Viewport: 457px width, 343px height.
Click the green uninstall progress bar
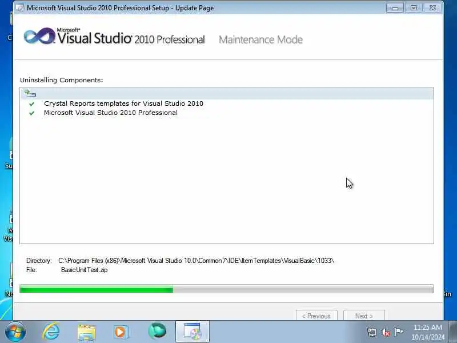(x=227, y=289)
